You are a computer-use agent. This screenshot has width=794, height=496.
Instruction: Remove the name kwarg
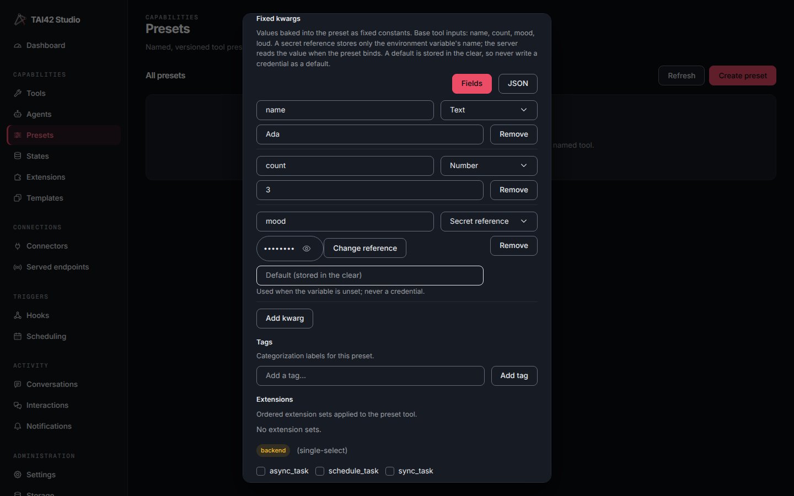click(514, 134)
